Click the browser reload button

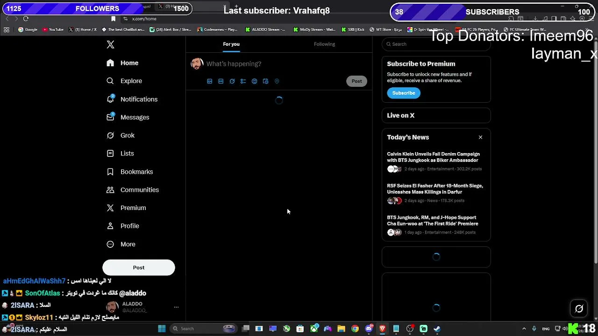coord(26,19)
